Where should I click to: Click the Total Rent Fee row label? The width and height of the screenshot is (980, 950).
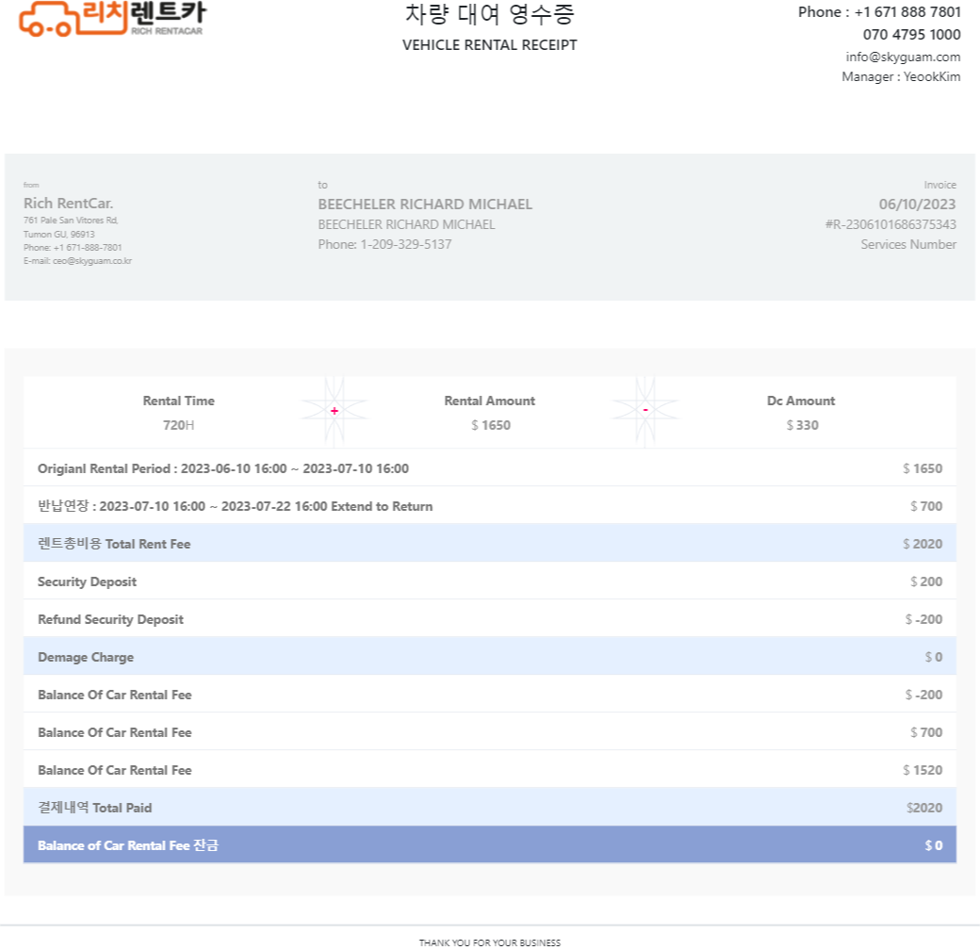[x=114, y=544]
